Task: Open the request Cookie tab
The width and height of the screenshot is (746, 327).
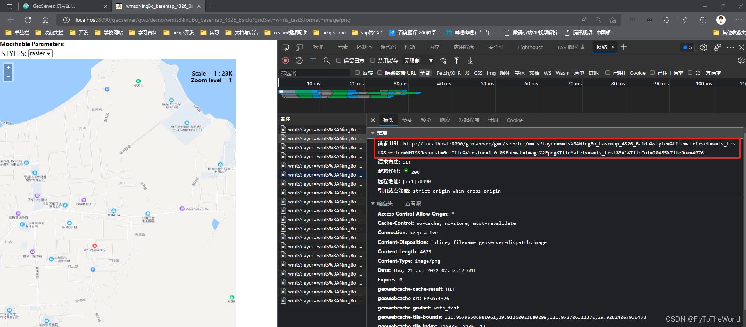Action: coord(514,120)
